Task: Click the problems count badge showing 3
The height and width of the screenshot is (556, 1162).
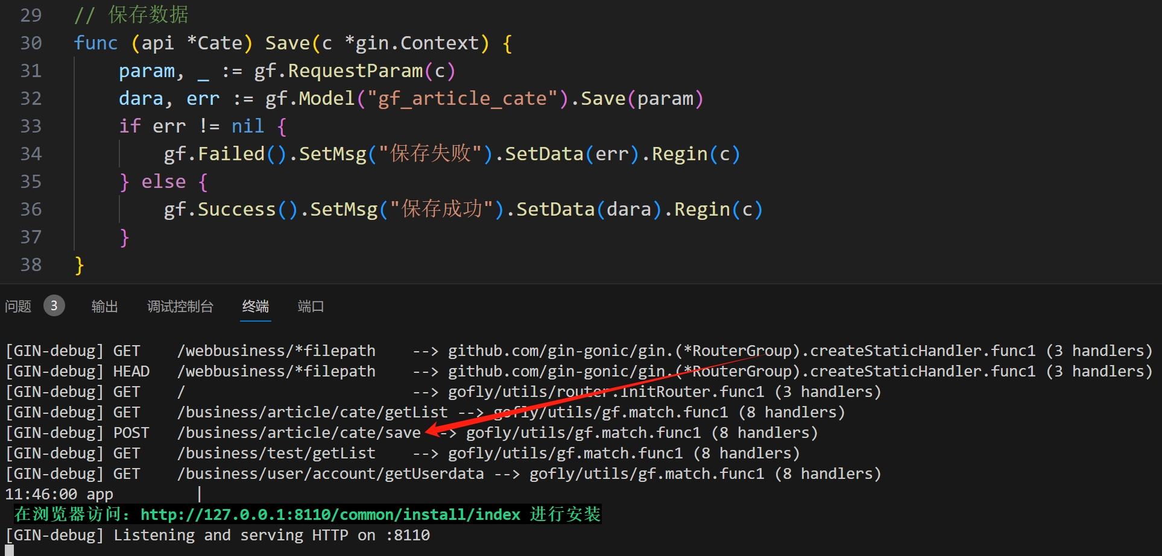Action: (54, 306)
